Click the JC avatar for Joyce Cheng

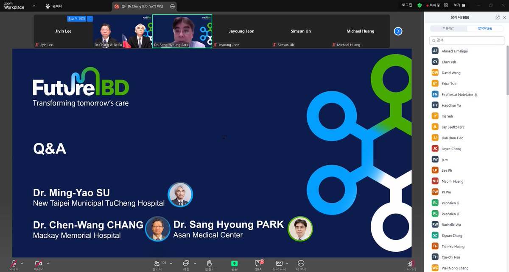(x=435, y=148)
